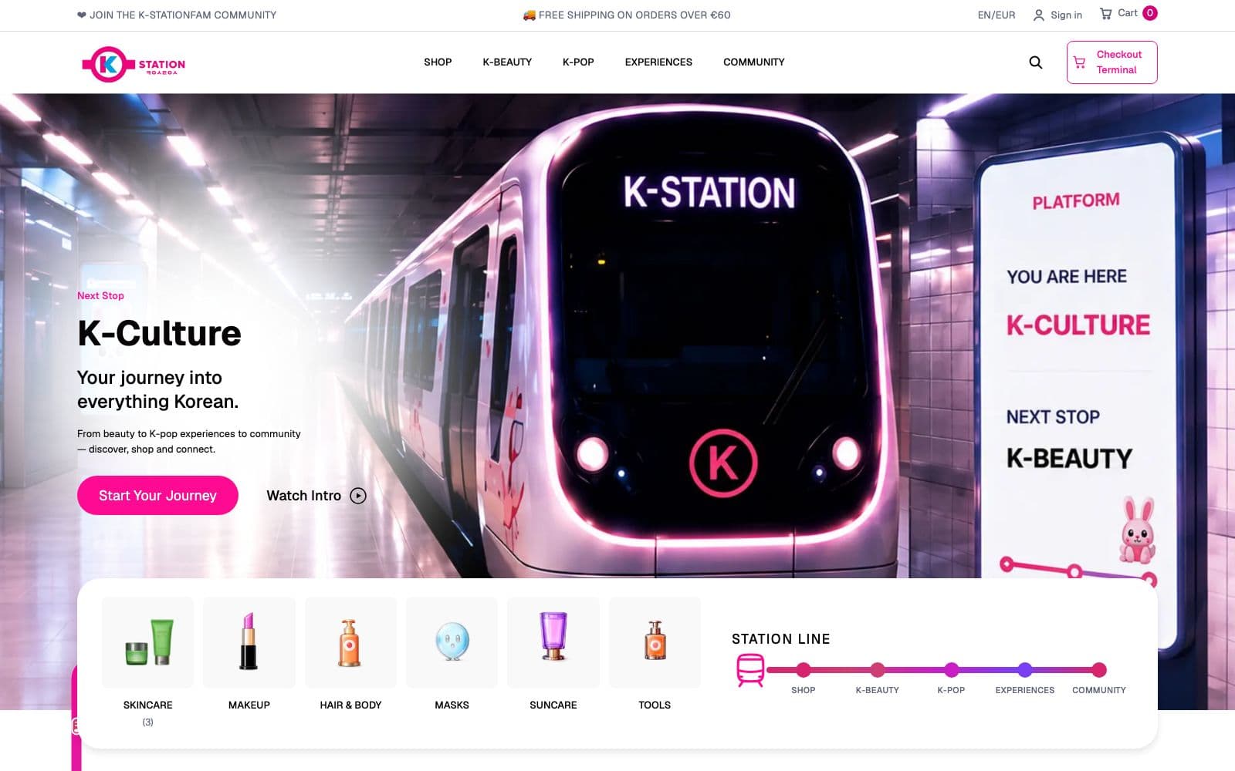
Task: Click the free shipping announcement text
Action: point(627,15)
